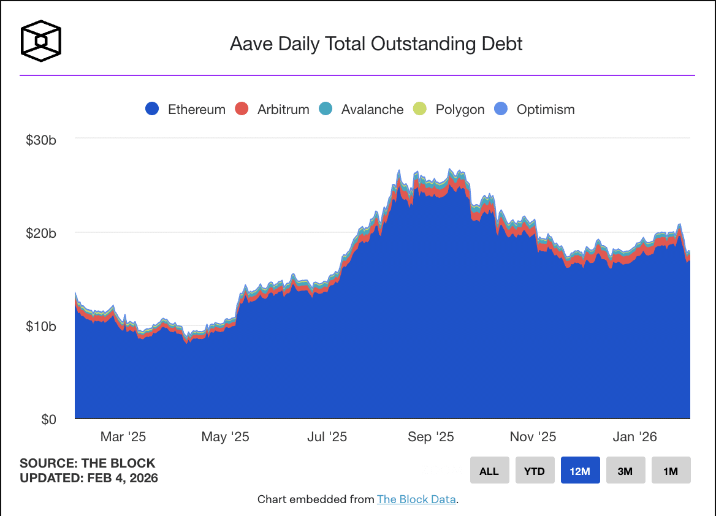
Task: Click the Aave Daily Total Outstanding Debt title
Action: 376,44
